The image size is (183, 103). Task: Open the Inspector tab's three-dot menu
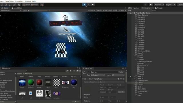pos(125,68)
